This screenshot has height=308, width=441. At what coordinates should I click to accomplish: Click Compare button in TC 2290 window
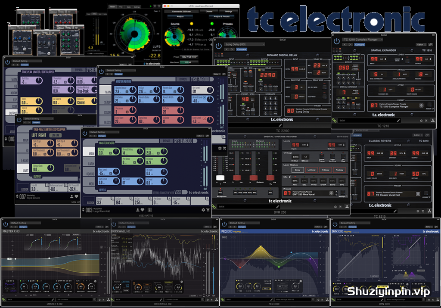coord(241,49)
